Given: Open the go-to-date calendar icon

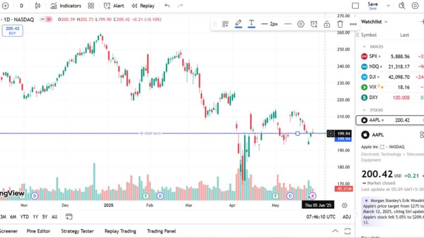Looking at the screenshot, I should click(x=344, y=205).
